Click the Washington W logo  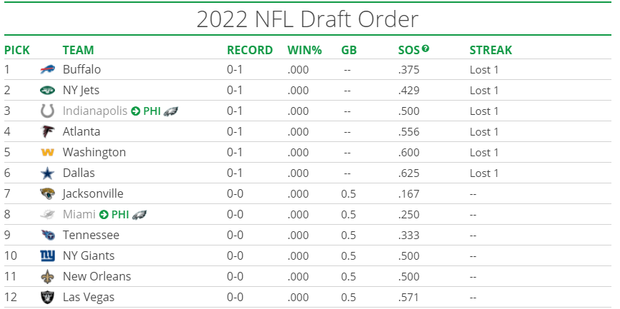[47, 153]
